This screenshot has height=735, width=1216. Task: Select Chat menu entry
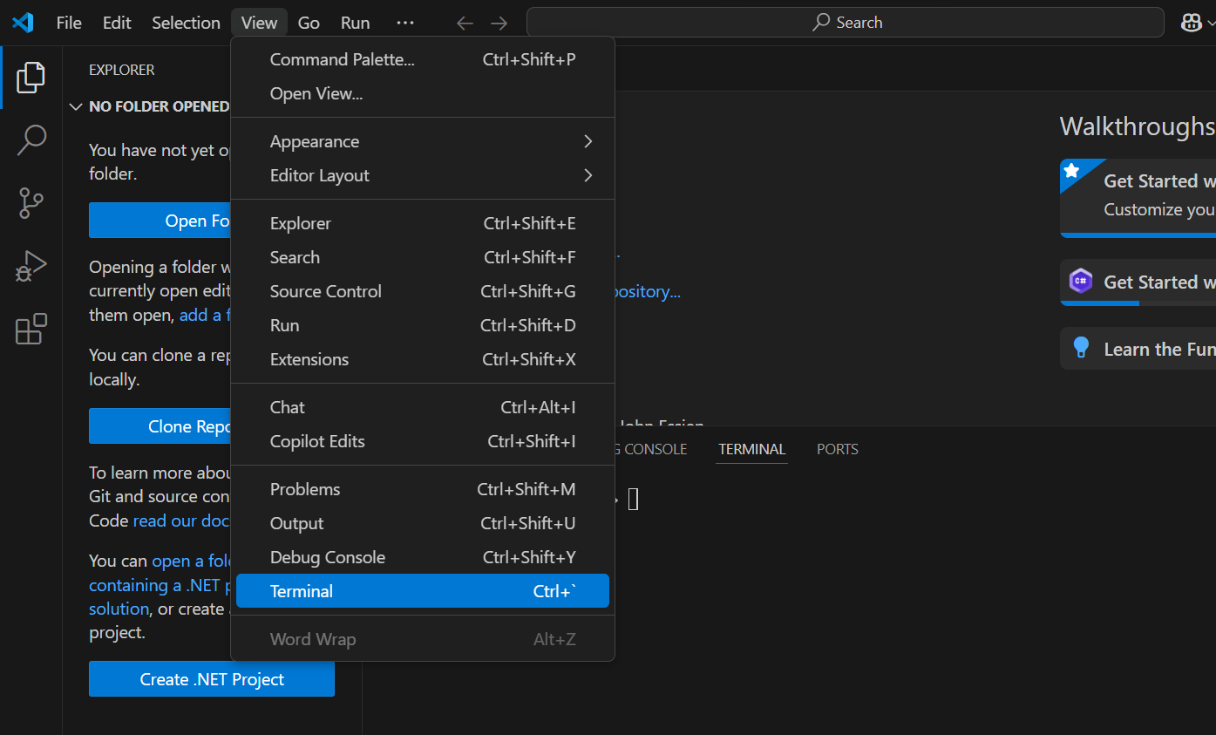pyautogui.click(x=423, y=407)
